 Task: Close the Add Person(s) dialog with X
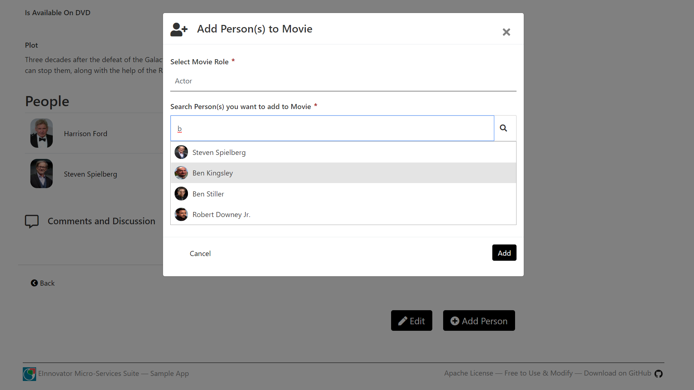tap(506, 32)
